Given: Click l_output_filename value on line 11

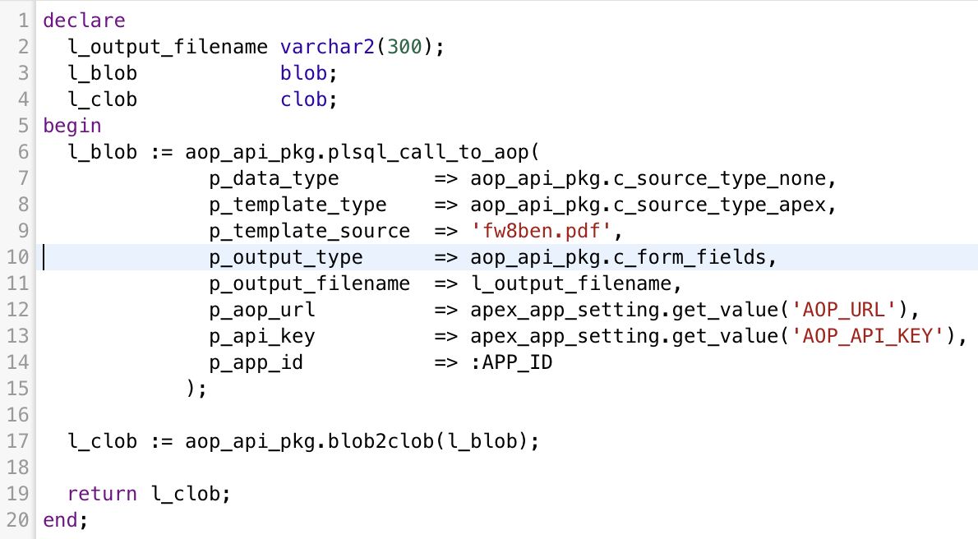Looking at the screenshot, I should click(570, 283).
